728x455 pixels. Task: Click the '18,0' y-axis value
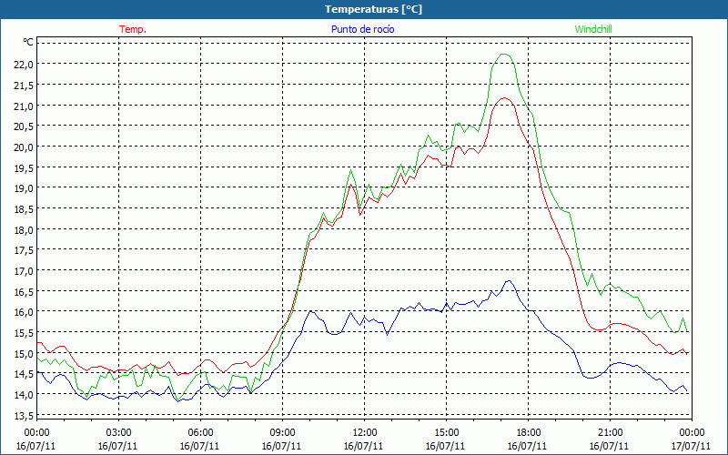[25, 230]
